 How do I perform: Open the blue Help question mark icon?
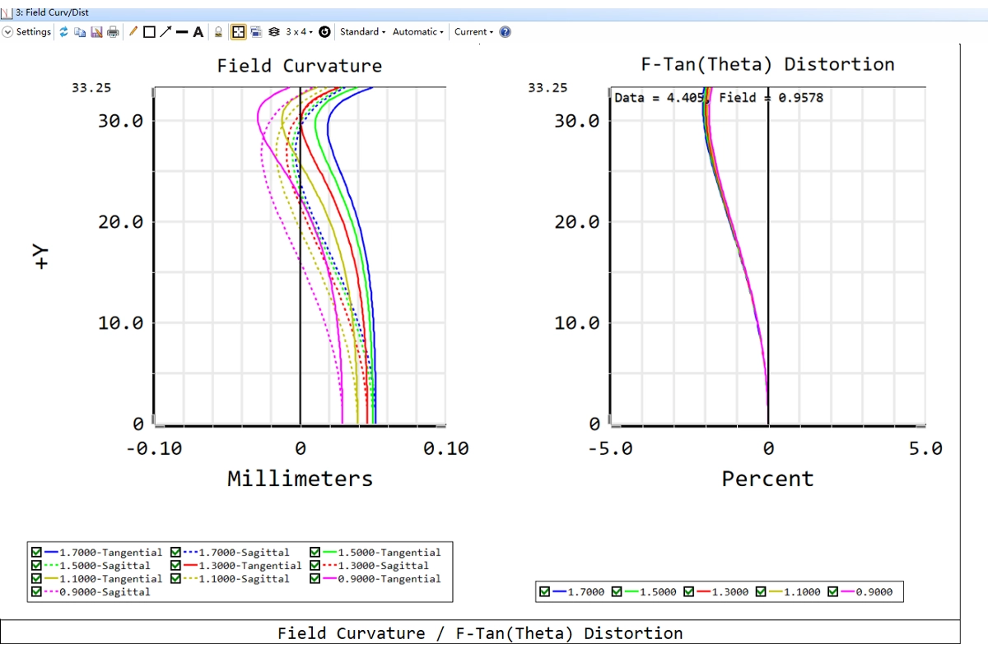coord(506,32)
